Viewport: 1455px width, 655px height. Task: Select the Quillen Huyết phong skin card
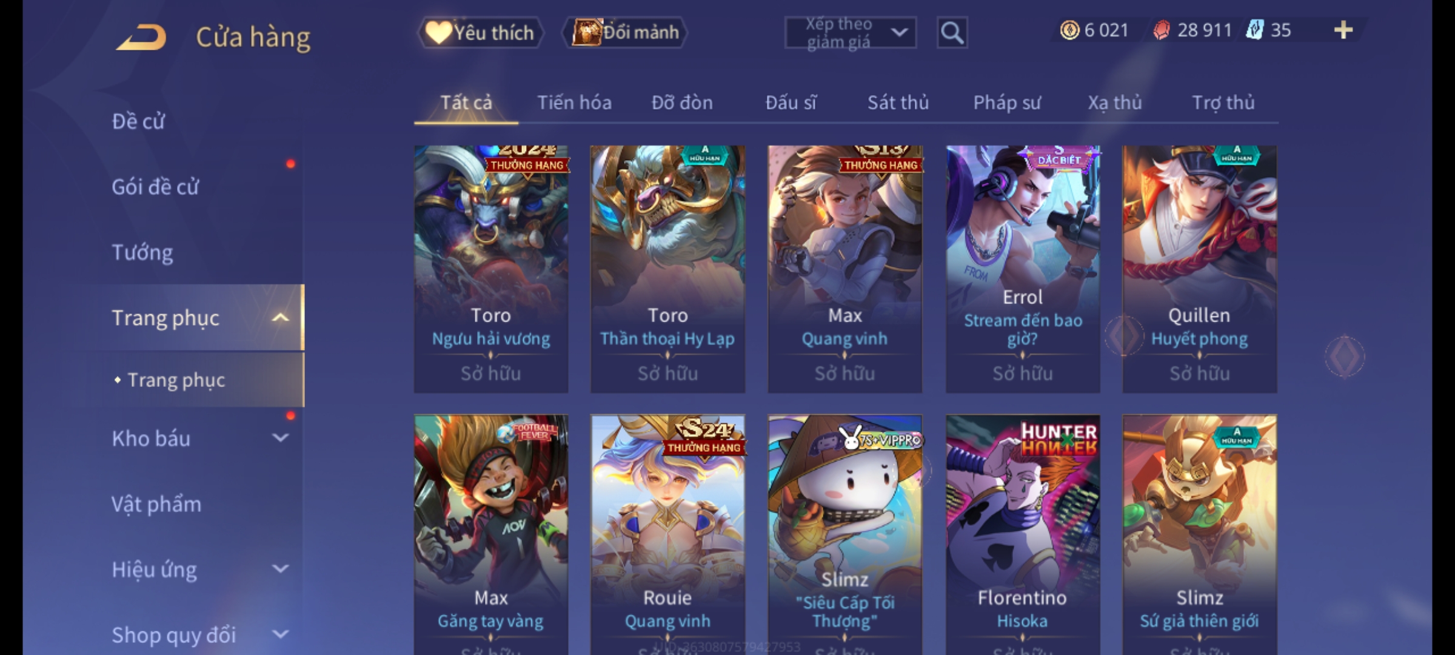click(1200, 269)
